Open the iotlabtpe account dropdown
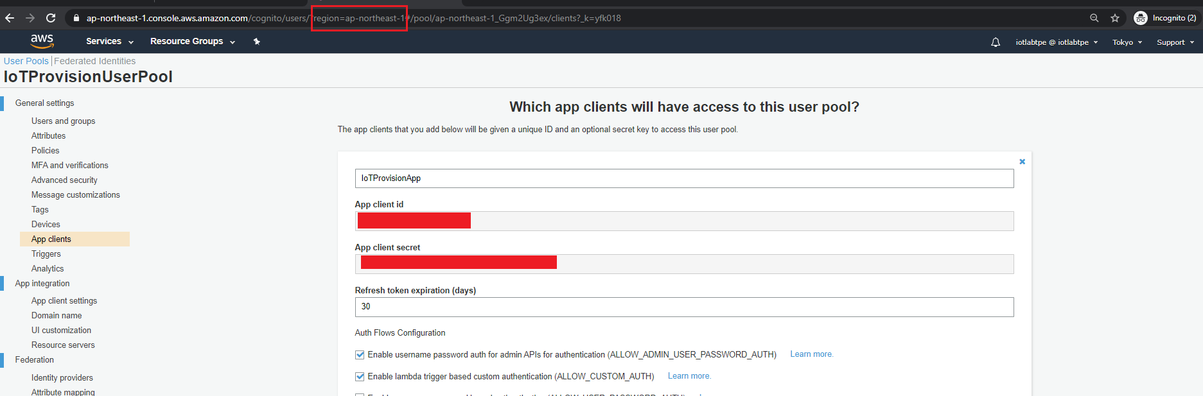Image resolution: width=1203 pixels, height=396 pixels. (x=1057, y=42)
